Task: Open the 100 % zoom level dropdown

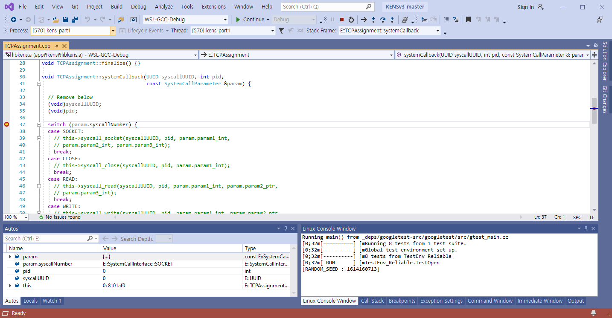Action: [x=26, y=217]
